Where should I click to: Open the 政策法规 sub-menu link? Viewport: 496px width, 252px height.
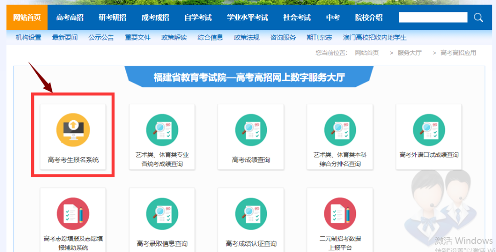click(x=247, y=38)
